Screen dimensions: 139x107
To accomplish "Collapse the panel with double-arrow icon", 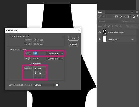I will coord(133,12).
